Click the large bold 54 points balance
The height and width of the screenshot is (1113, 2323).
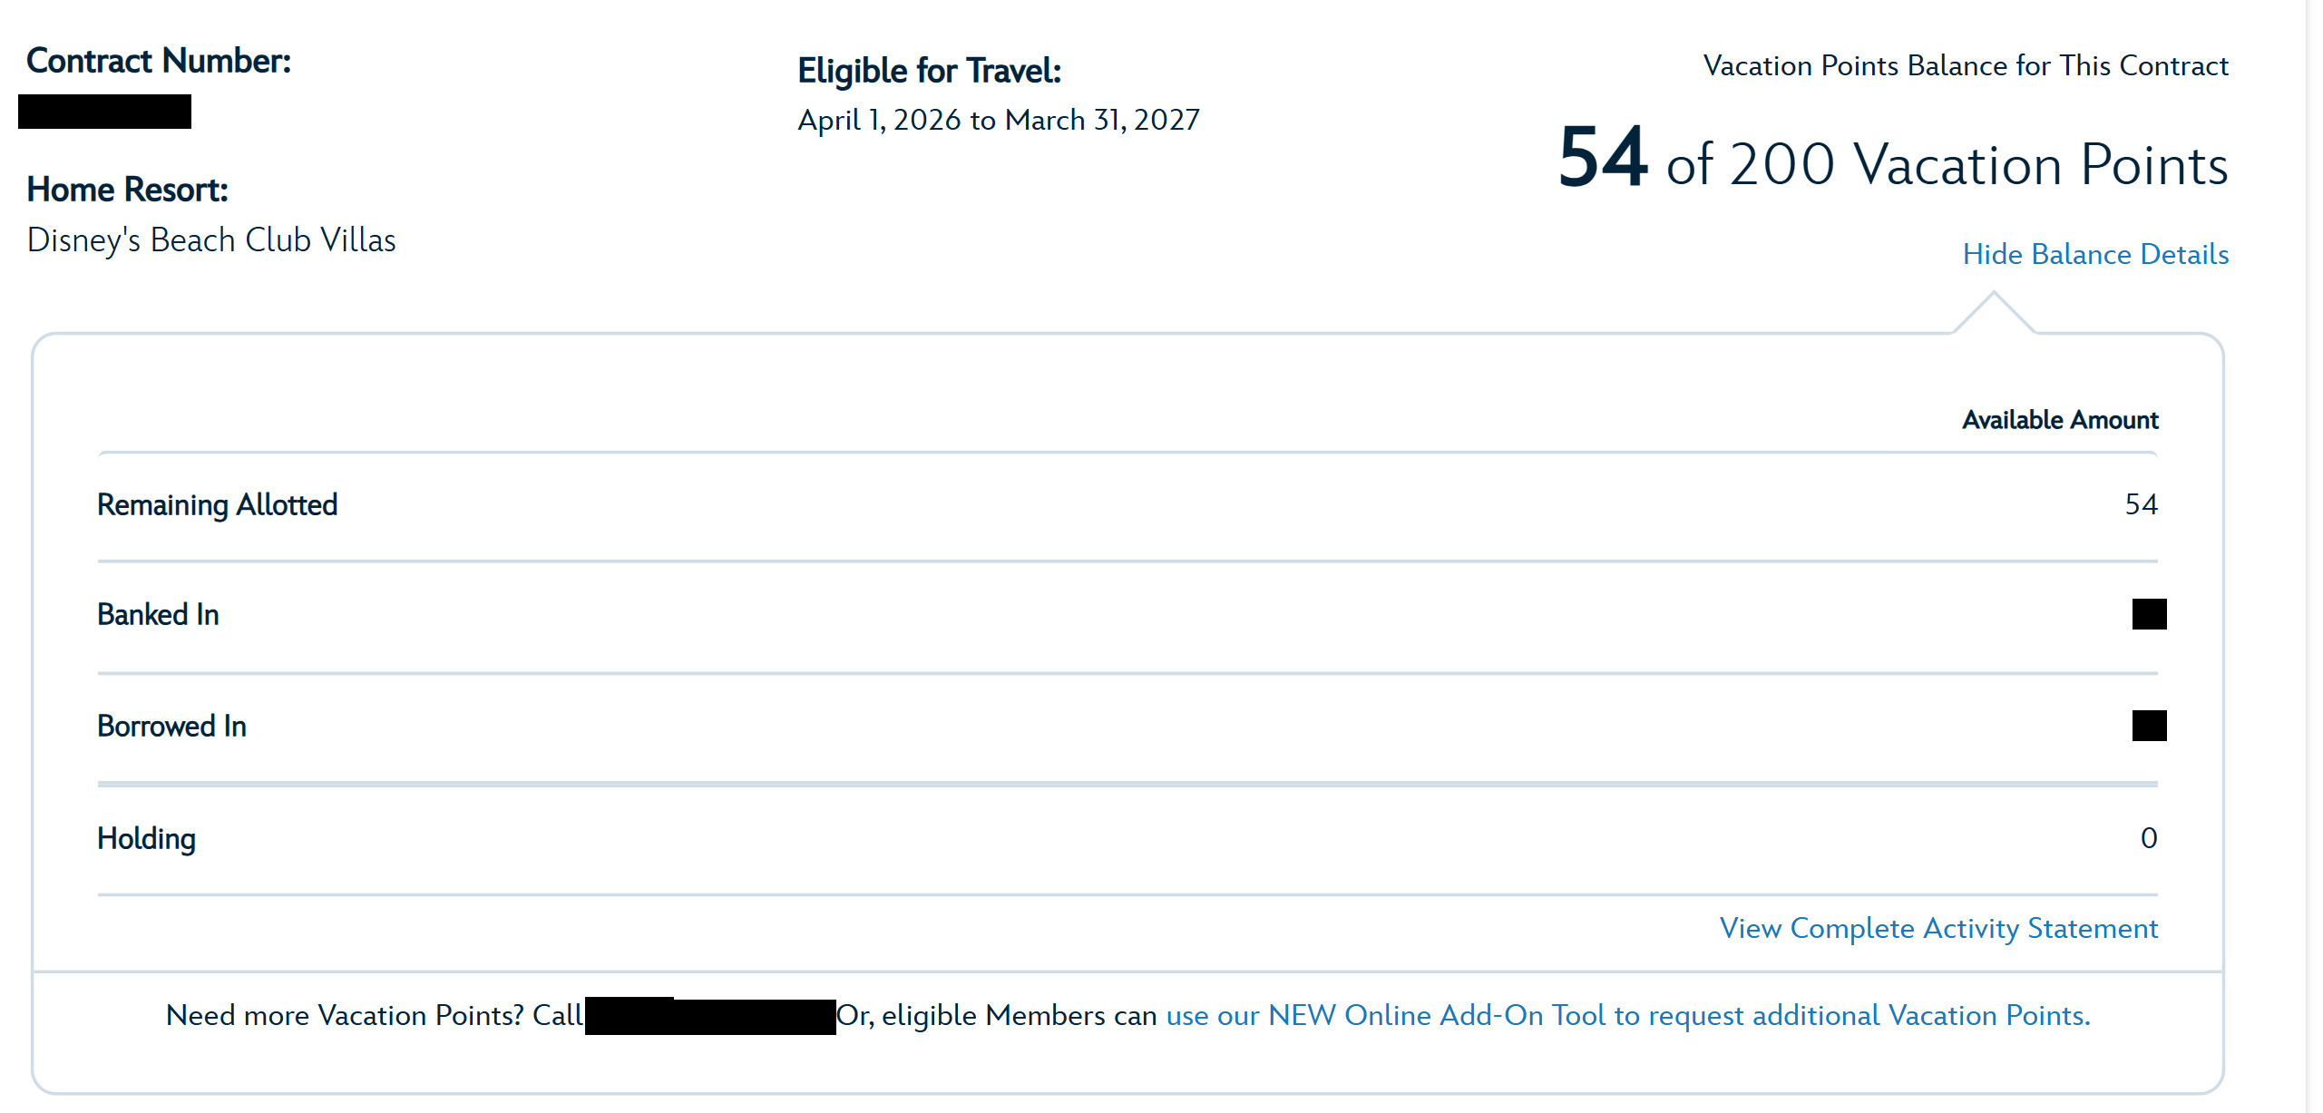click(1602, 159)
